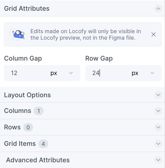Expand the Rows section chevron

click(x=158, y=127)
